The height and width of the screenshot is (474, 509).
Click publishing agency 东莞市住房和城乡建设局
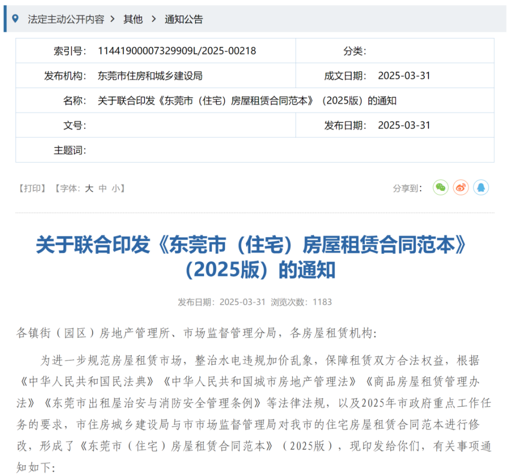(x=150, y=76)
